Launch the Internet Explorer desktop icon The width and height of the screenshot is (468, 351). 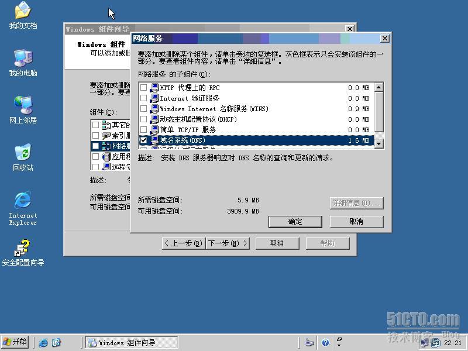(x=23, y=208)
